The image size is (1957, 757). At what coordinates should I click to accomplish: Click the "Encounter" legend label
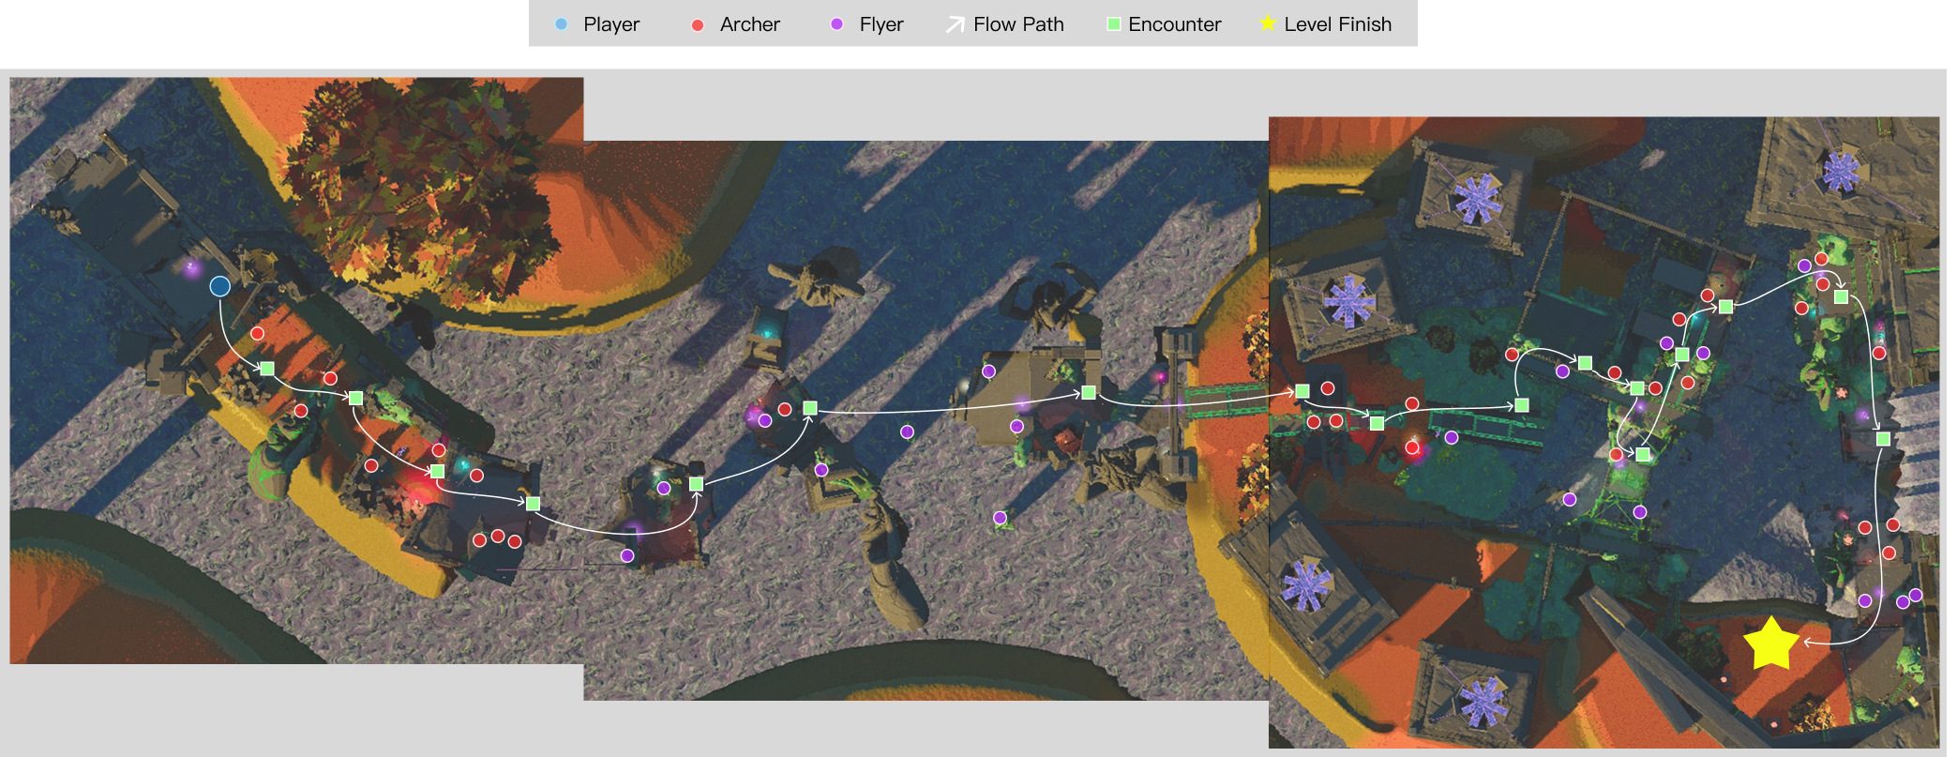point(1174,24)
